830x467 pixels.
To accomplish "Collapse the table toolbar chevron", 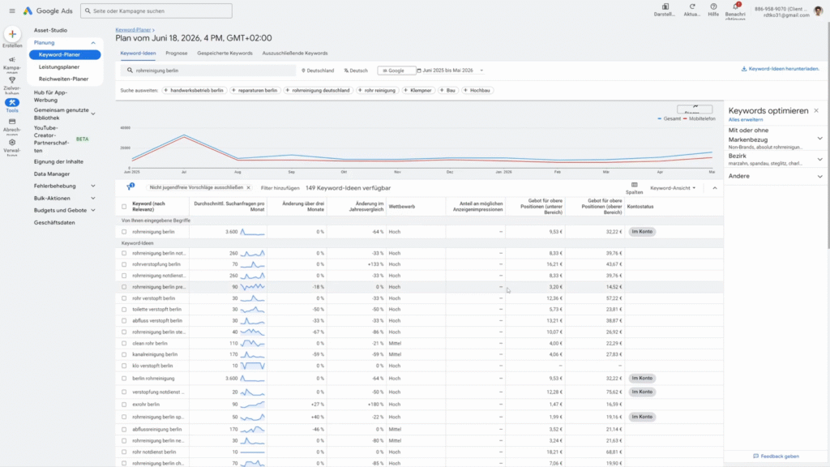I will point(715,188).
